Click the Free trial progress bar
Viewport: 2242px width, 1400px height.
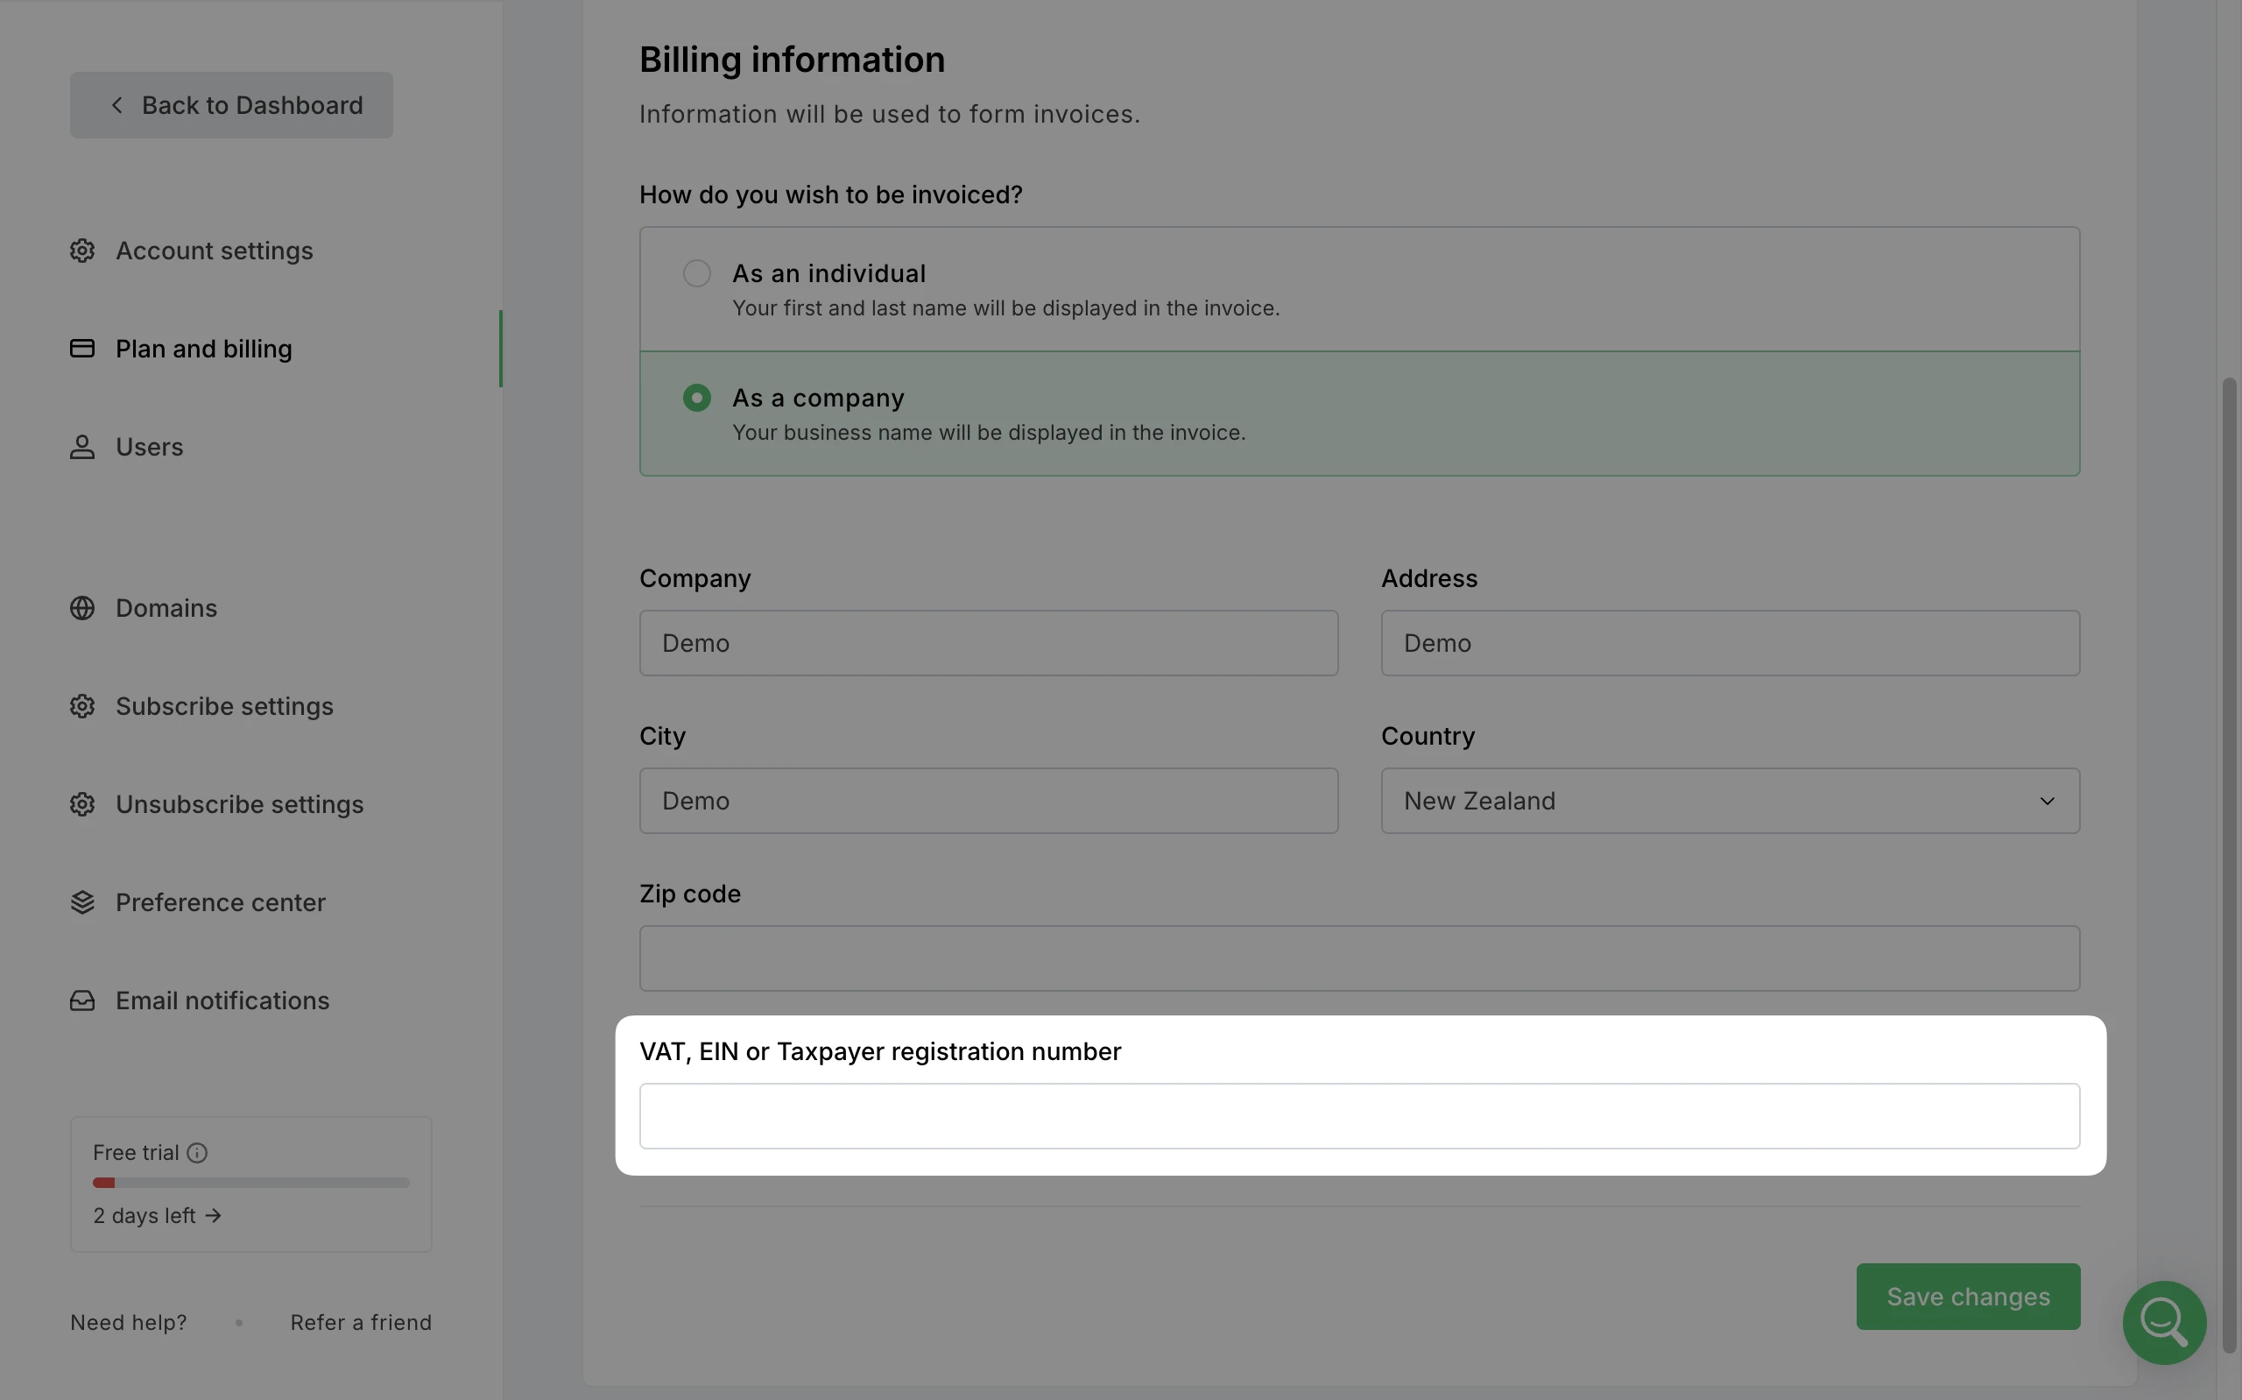250,1184
